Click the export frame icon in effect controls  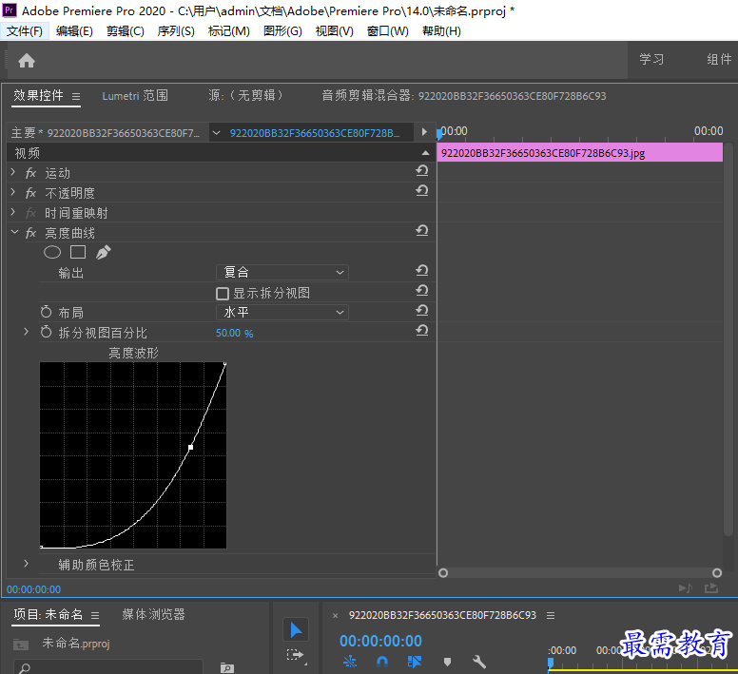pos(710,587)
